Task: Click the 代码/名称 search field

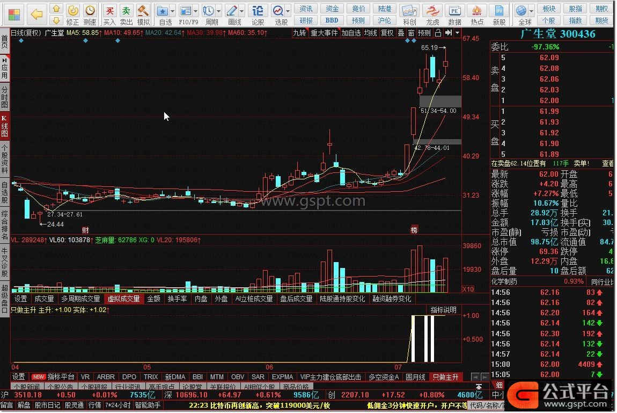Action: 487,405
